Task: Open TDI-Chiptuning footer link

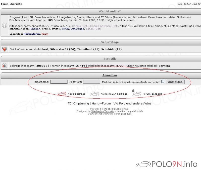Action: [x=78, y=103]
